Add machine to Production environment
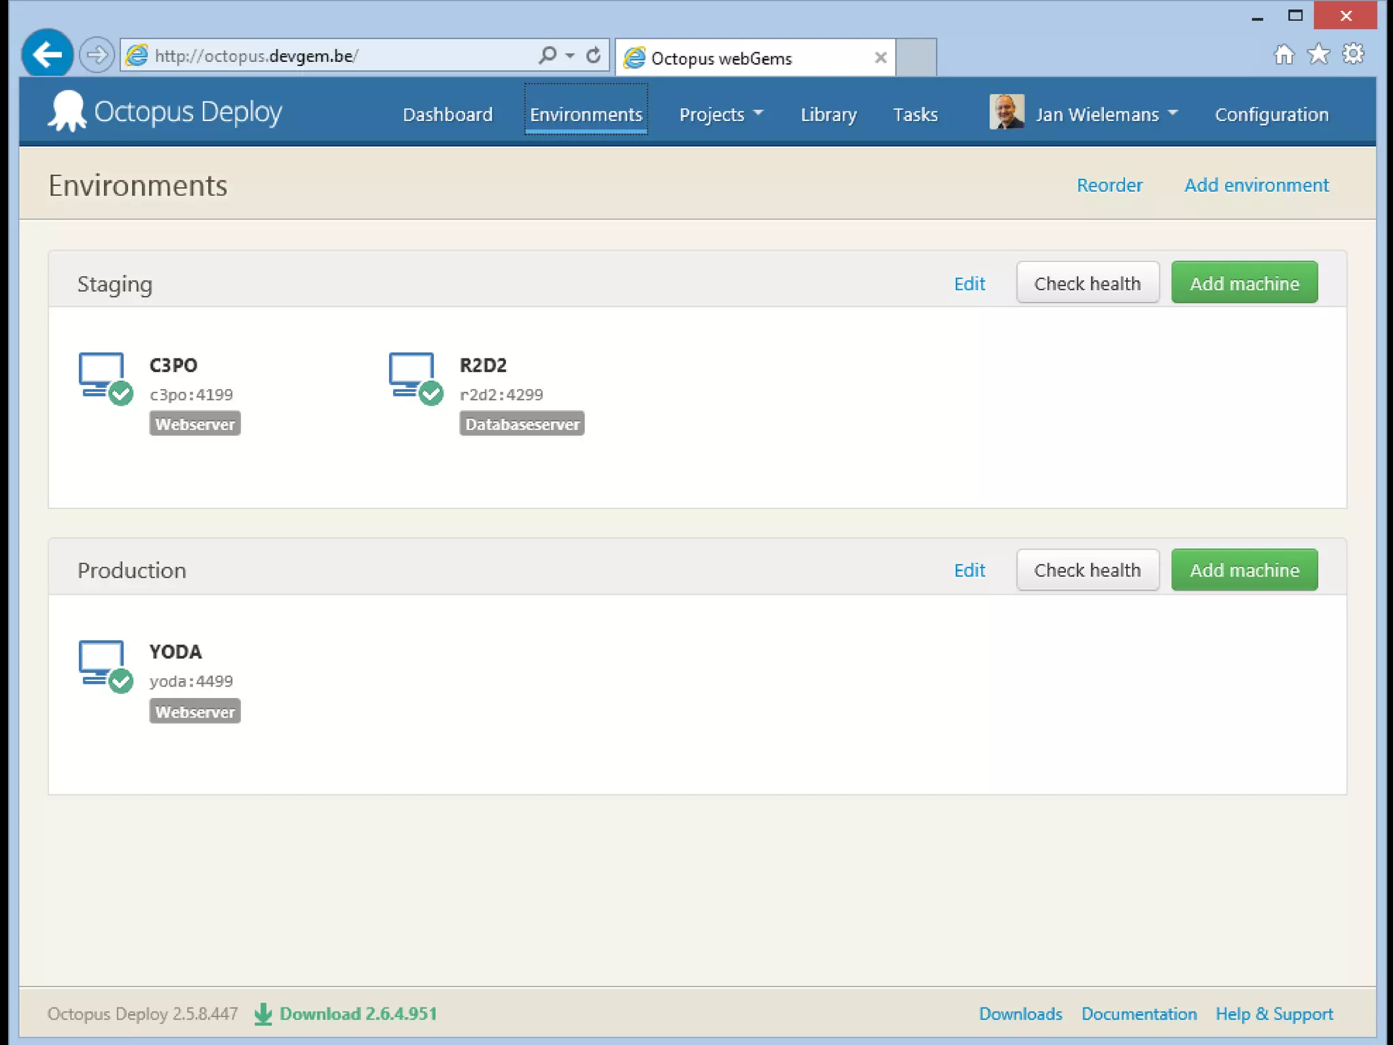1393x1045 pixels. click(x=1244, y=570)
